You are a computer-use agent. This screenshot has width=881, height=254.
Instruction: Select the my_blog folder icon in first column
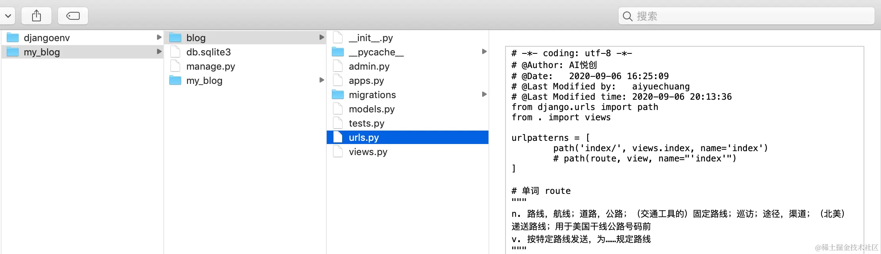click(x=13, y=52)
